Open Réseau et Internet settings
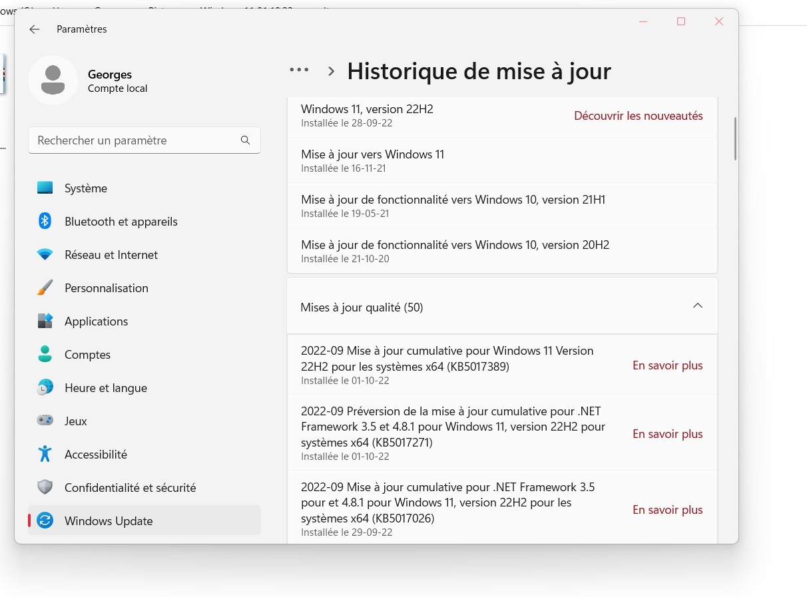The height and width of the screenshot is (597, 807). tap(144, 255)
